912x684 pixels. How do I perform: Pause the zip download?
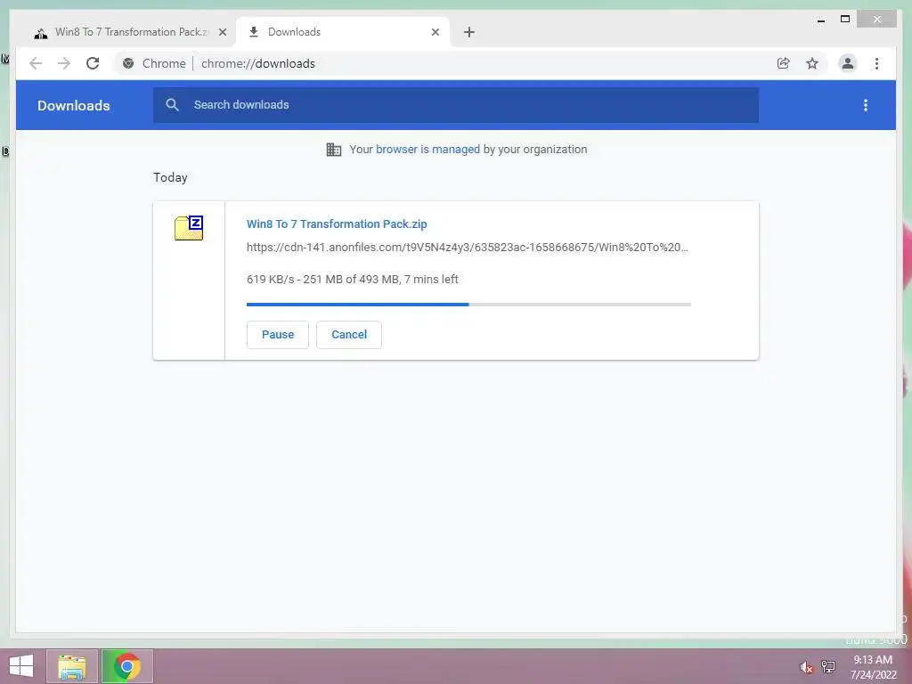tap(278, 335)
